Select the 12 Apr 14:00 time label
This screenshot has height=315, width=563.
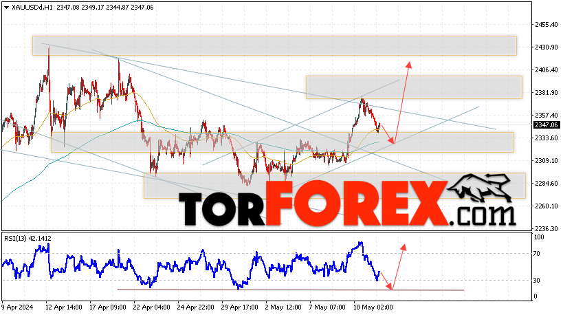pos(63,307)
